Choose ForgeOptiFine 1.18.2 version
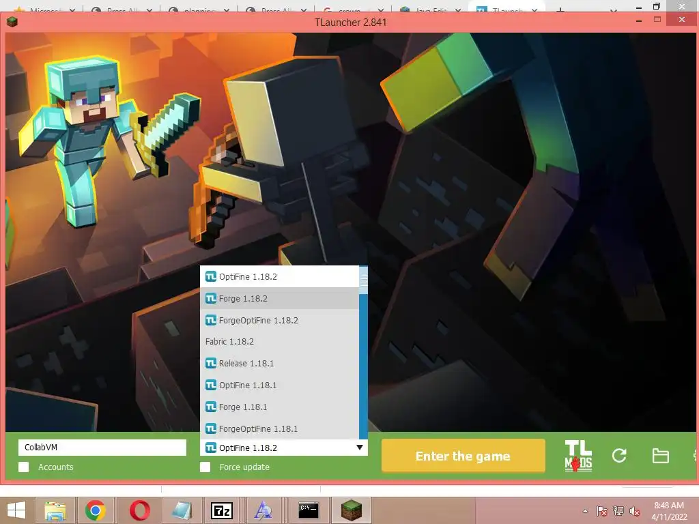This screenshot has width=699, height=524. [279, 321]
